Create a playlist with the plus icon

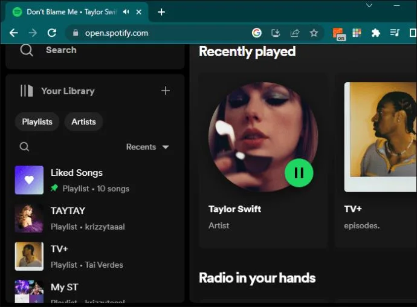(166, 91)
